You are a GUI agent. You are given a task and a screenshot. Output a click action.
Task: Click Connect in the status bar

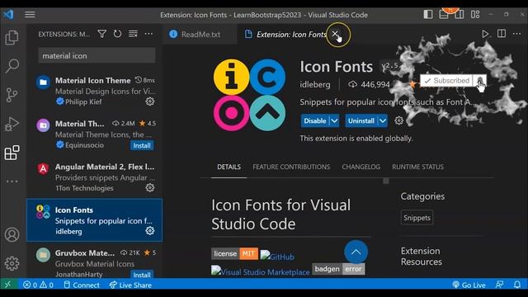pyautogui.click(x=82, y=285)
